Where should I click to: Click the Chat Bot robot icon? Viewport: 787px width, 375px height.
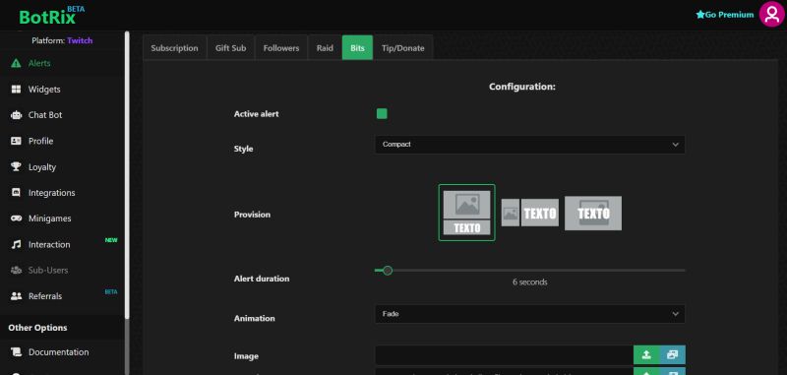pos(16,115)
